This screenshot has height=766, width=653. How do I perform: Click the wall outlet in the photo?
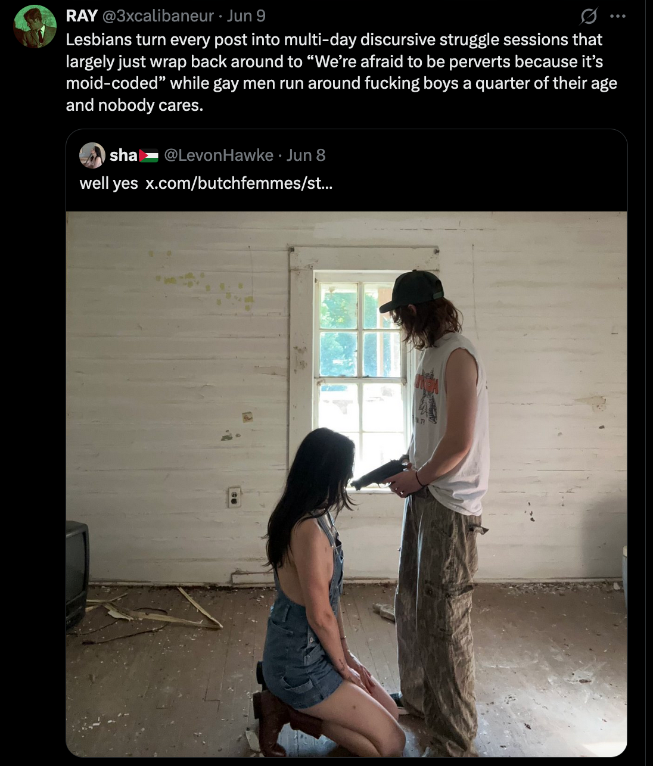[x=234, y=497]
